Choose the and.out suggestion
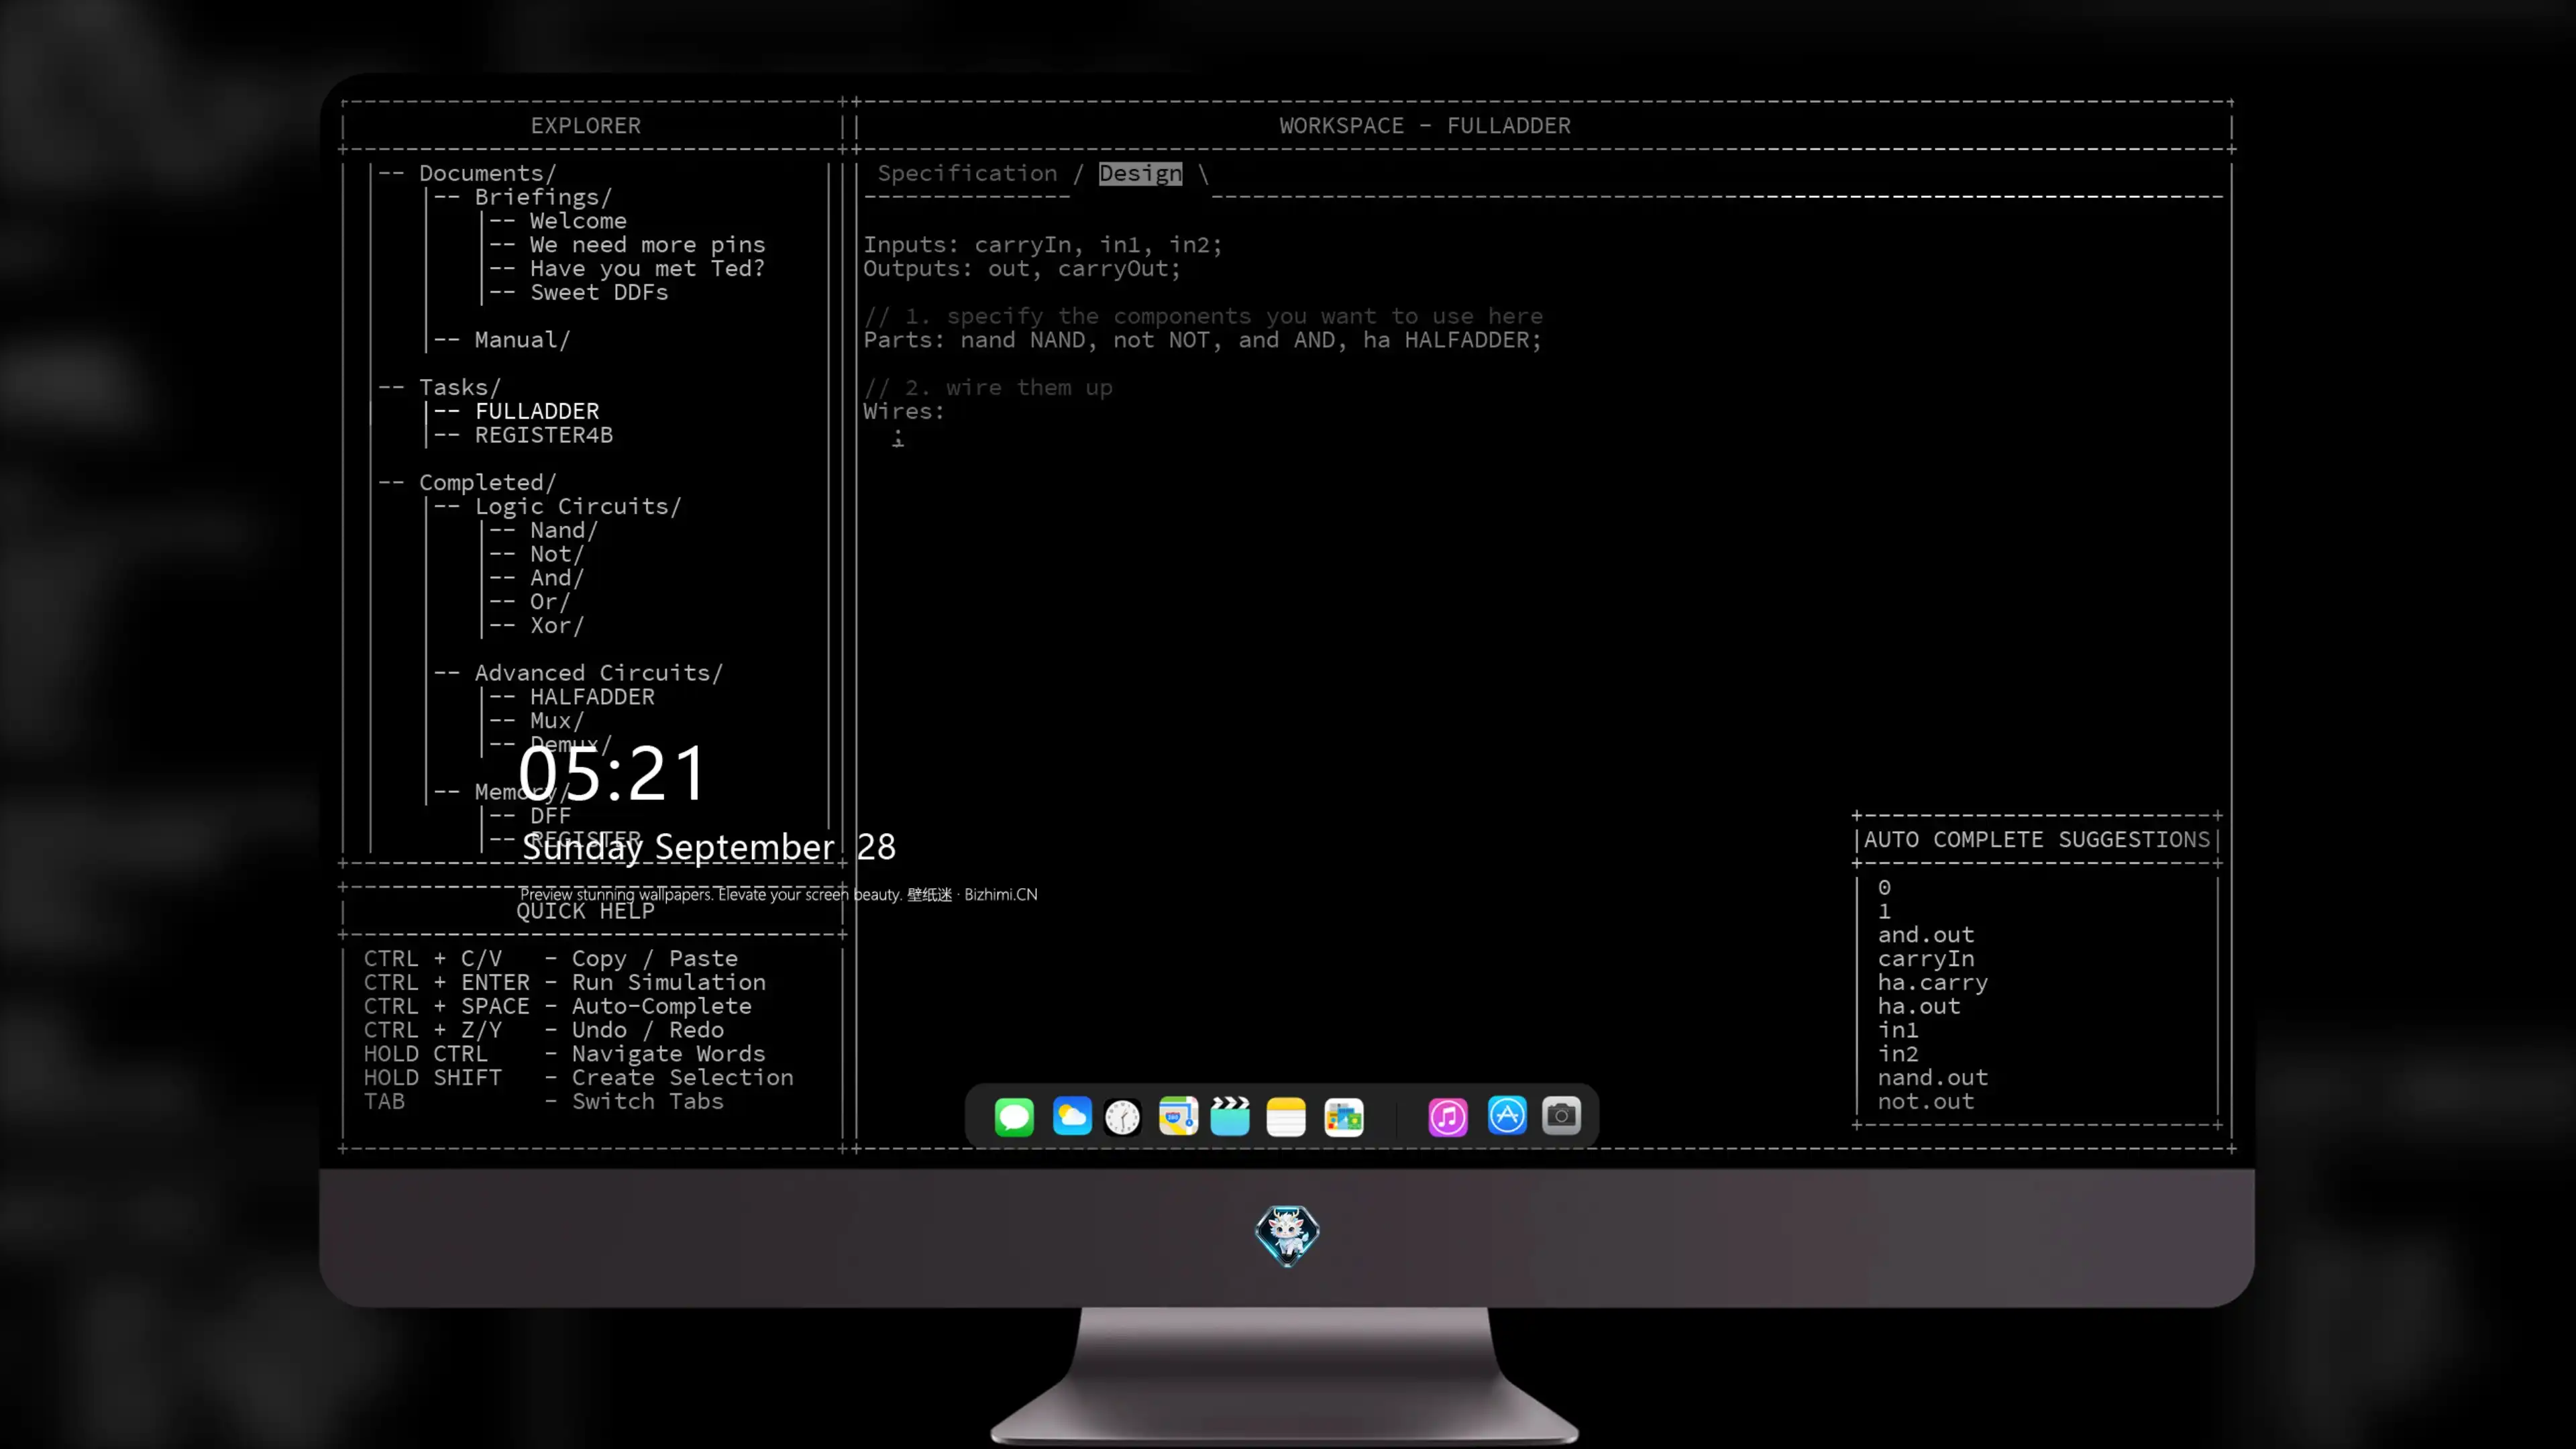This screenshot has width=2576, height=1449. tap(1926, 935)
